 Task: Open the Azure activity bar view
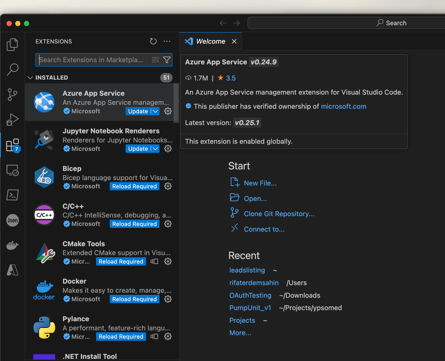pyautogui.click(x=13, y=270)
